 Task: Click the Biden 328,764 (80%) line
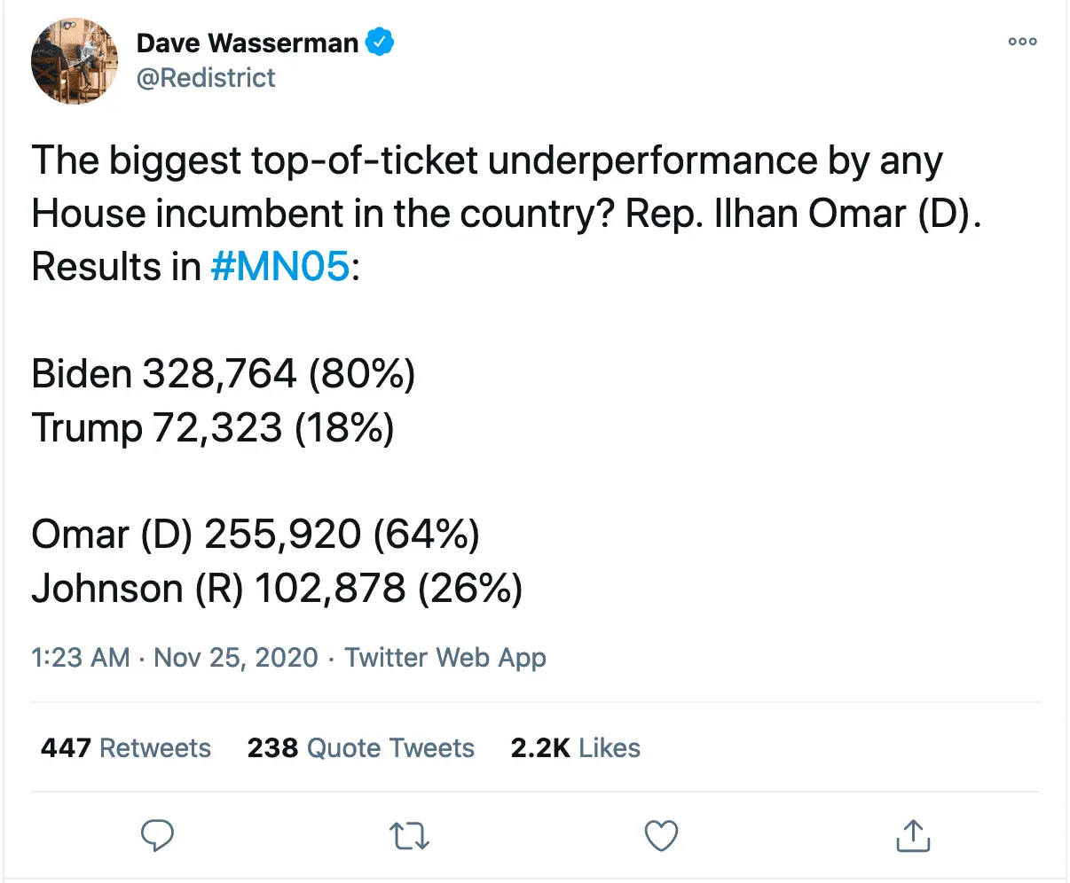coord(223,374)
